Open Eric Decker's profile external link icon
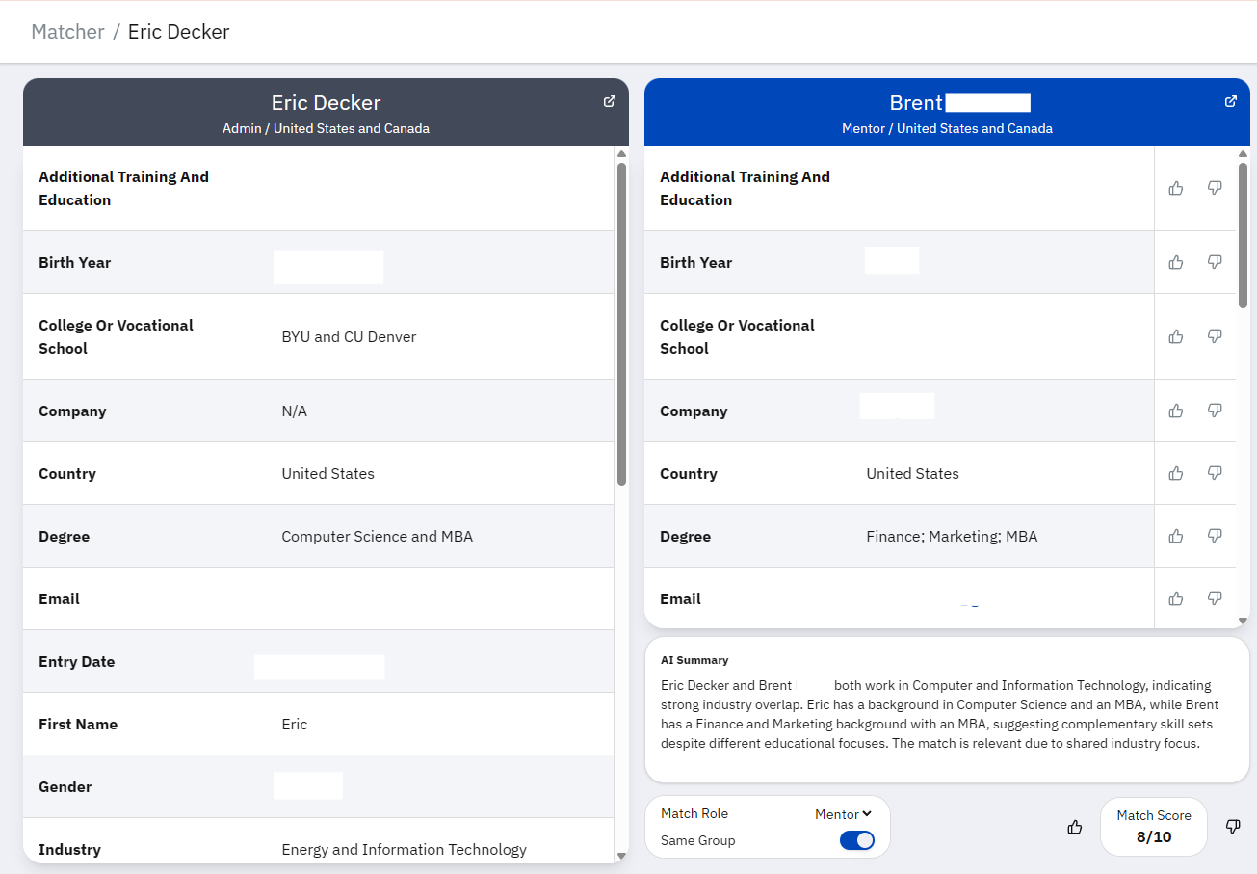1257x874 pixels. 609,101
